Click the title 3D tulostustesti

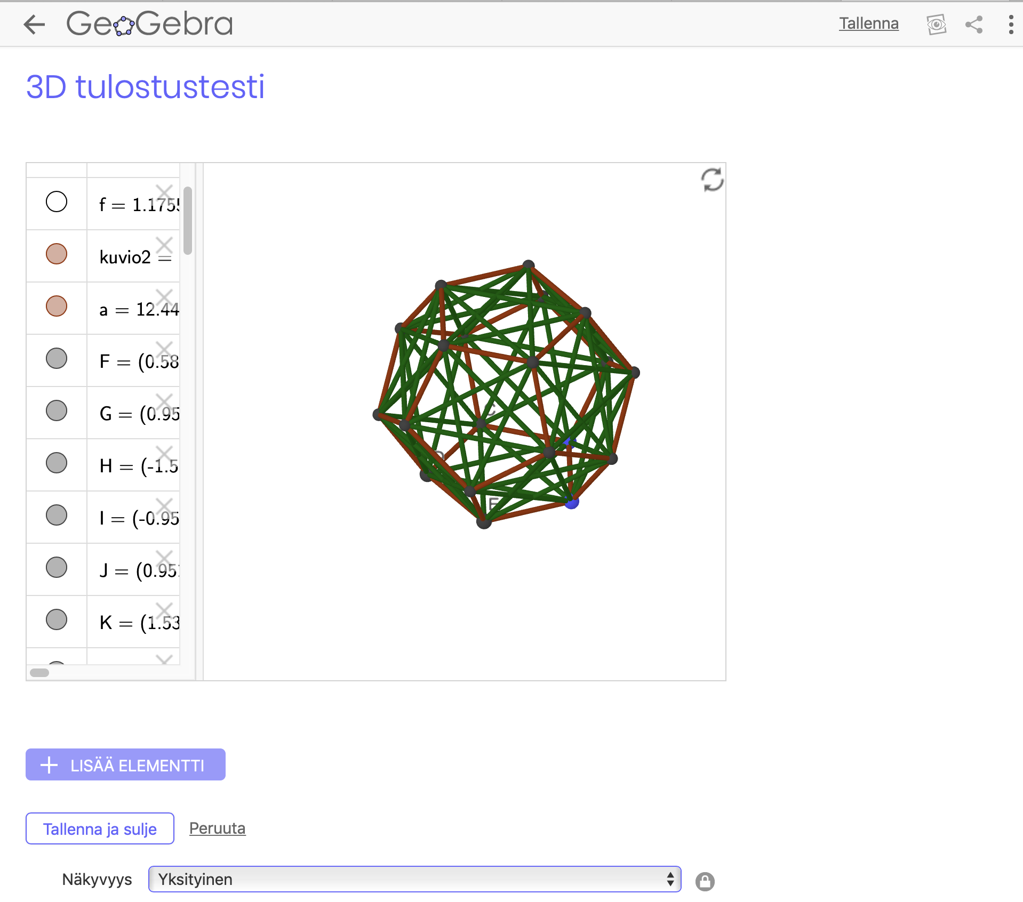tap(145, 86)
